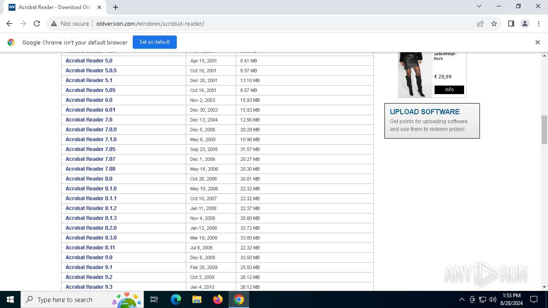This screenshot has height=308, width=548.
Task: Click the taskbar search box
Action: pos(83,299)
